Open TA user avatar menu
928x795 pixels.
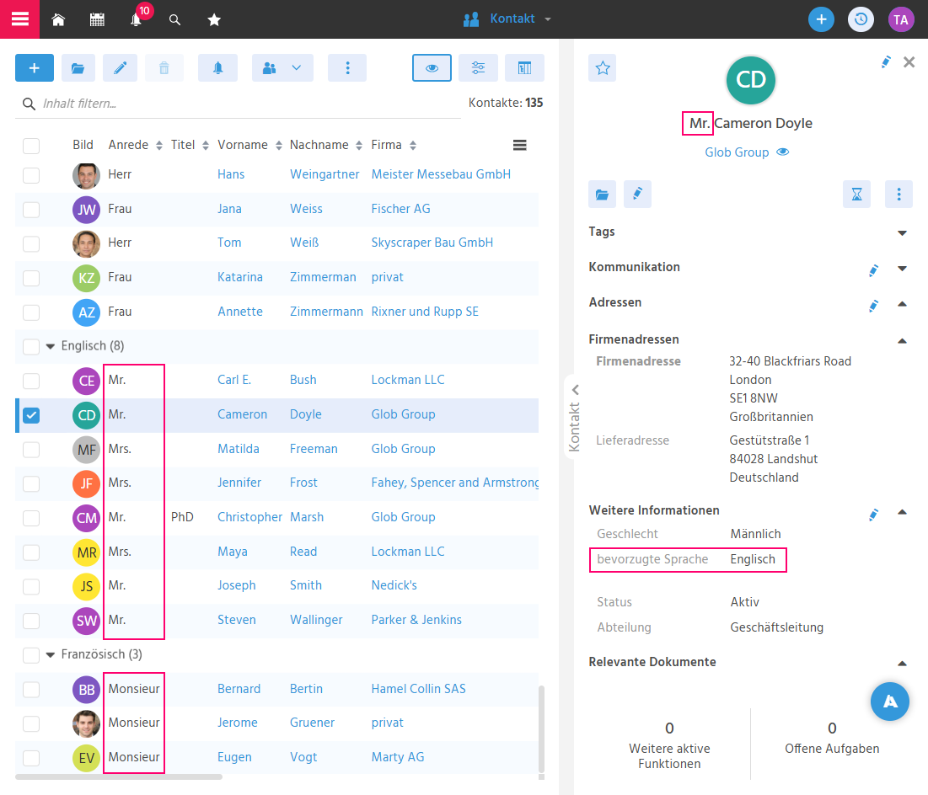coord(901,19)
